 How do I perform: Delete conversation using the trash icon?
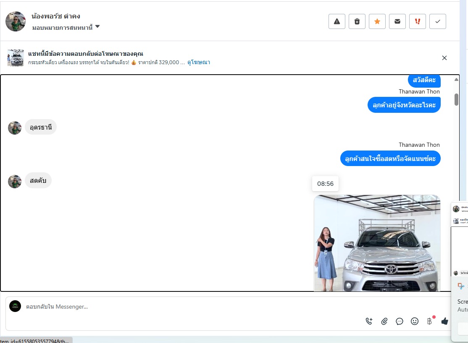pyautogui.click(x=357, y=21)
